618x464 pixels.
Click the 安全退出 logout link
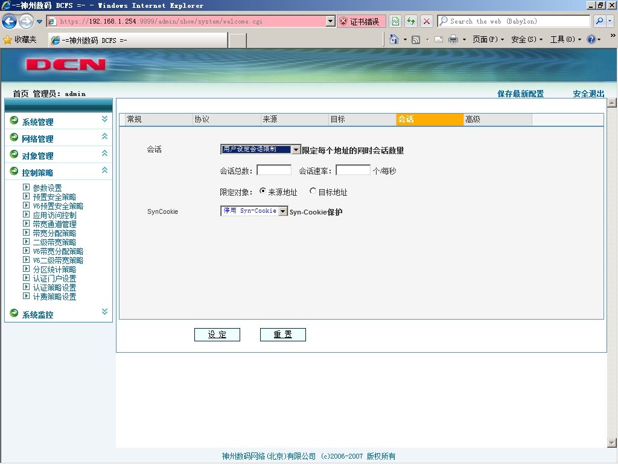tap(588, 94)
